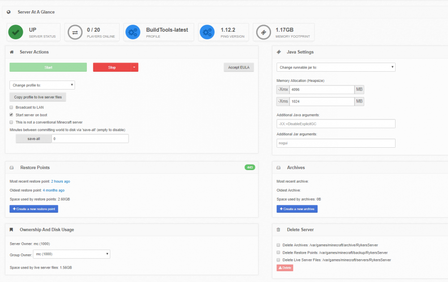Click the 'Memory Allocation (Heapsize)' label
The image size is (448, 282).
300,81
